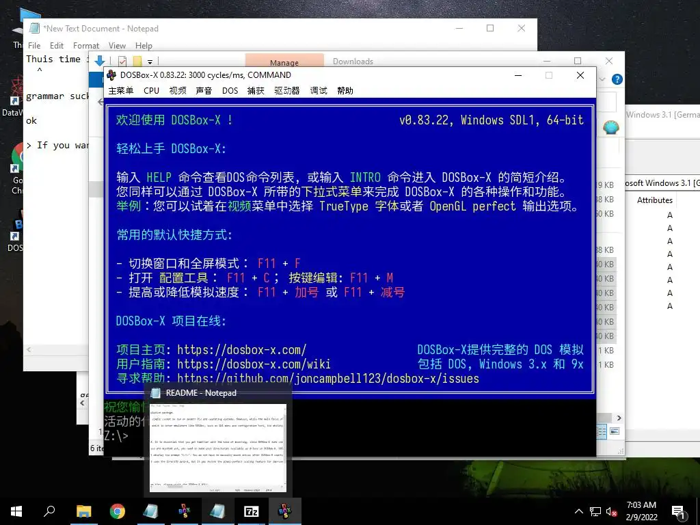The image size is (700, 525).
Task: Open the 驱动器 menu in DOSBox-X
Action: coord(286,91)
